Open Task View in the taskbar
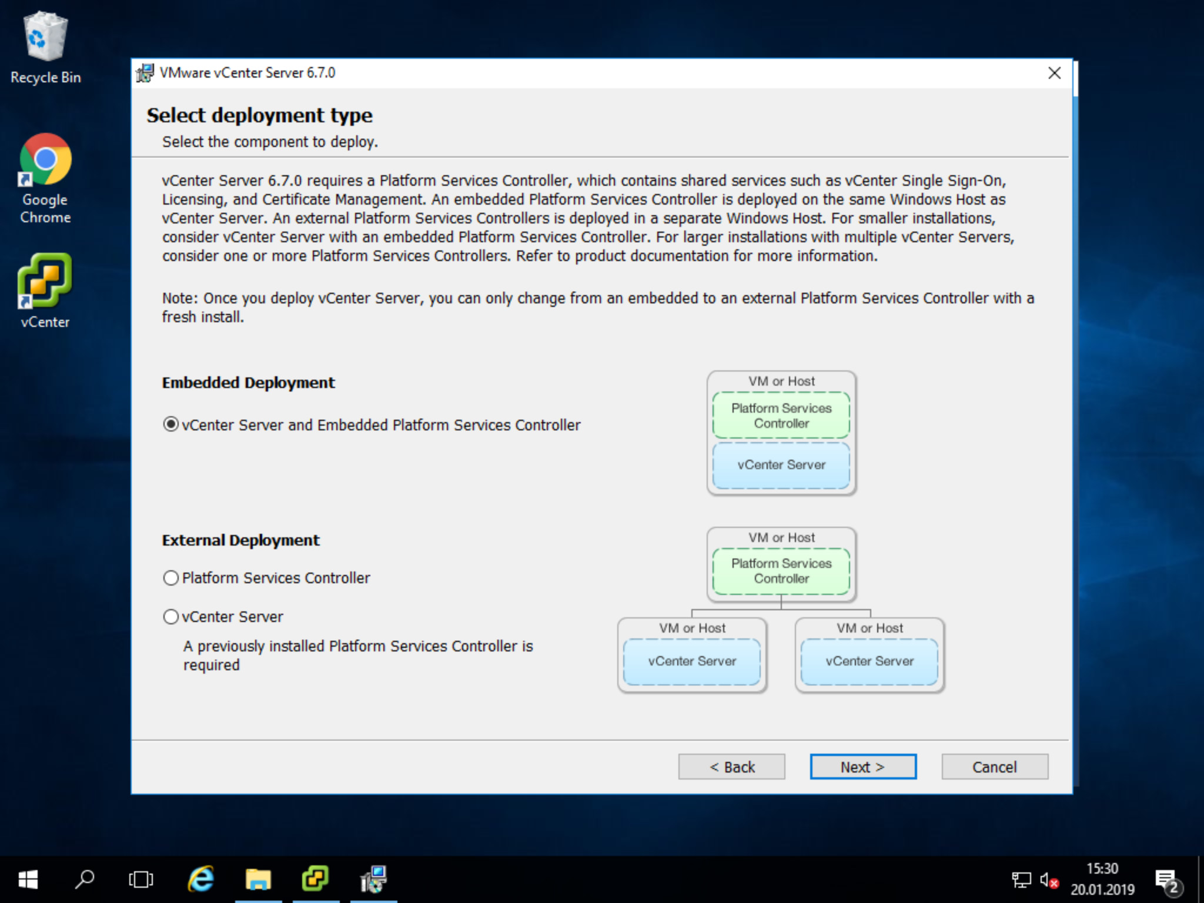The width and height of the screenshot is (1204, 903). coord(141,879)
